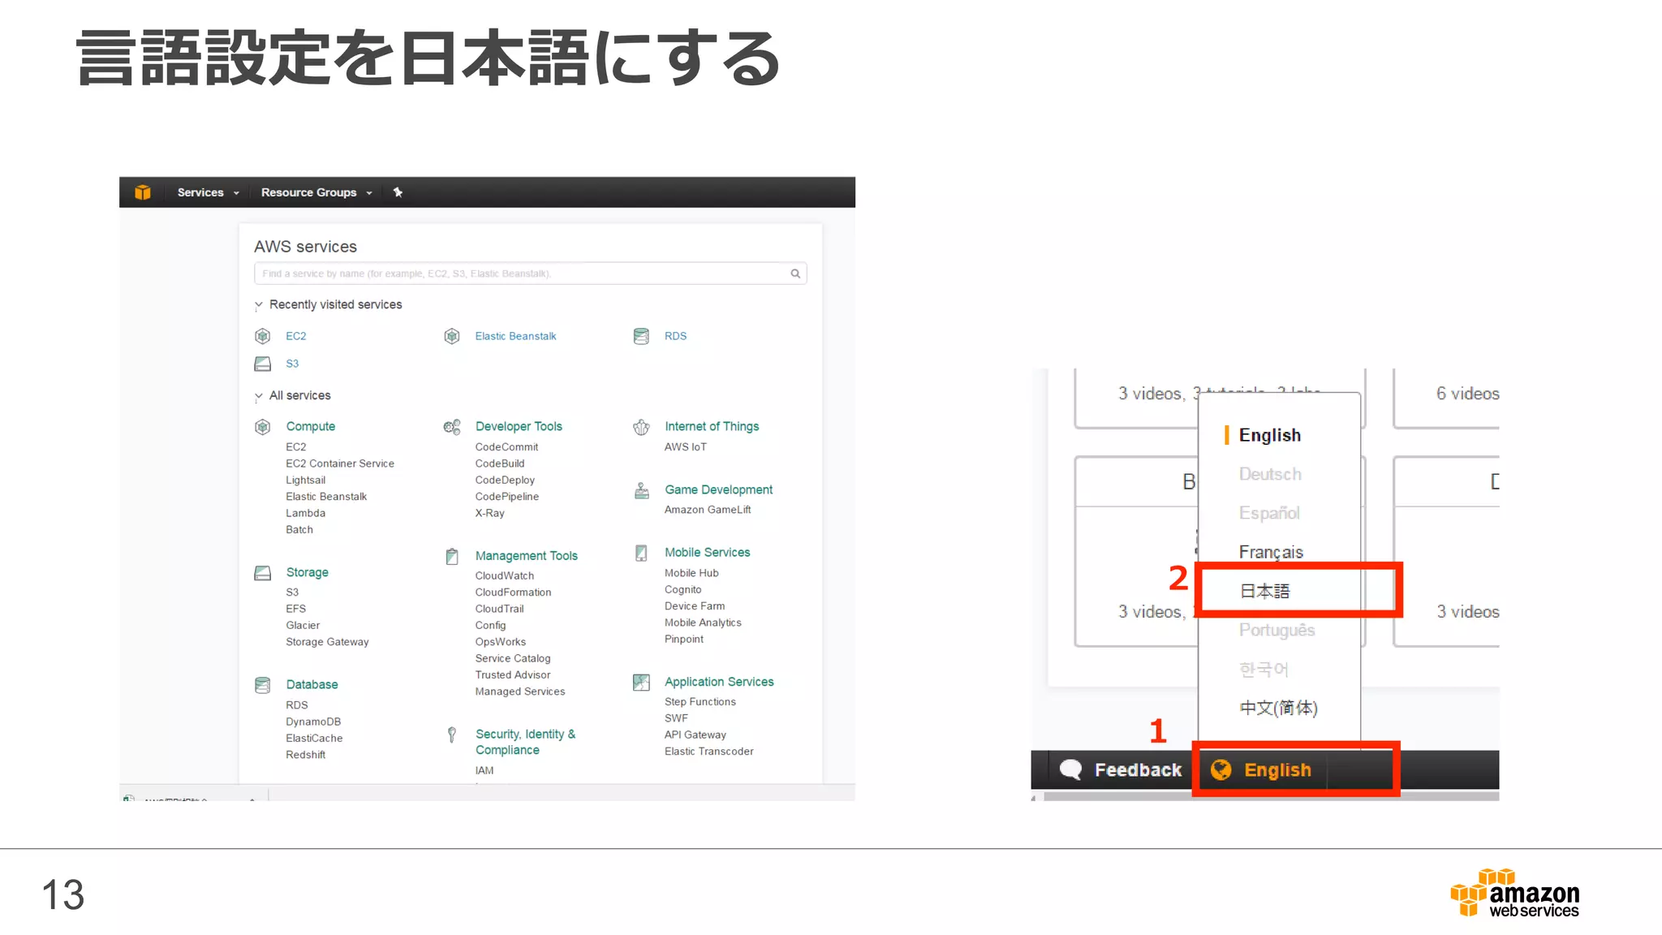Open the English language selector in footer
Viewport: 1662px width, 935px height.
click(x=1277, y=769)
